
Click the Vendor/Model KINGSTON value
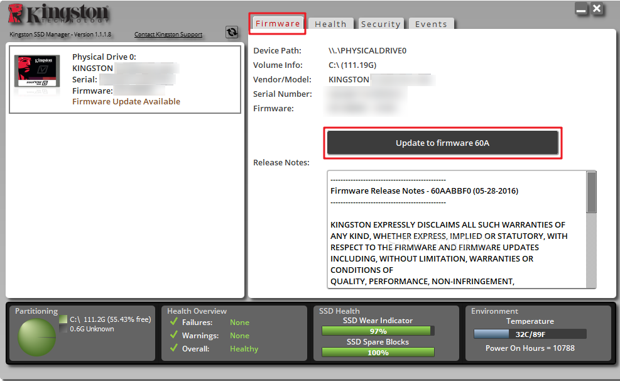pyautogui.click(x=349, y=79)
